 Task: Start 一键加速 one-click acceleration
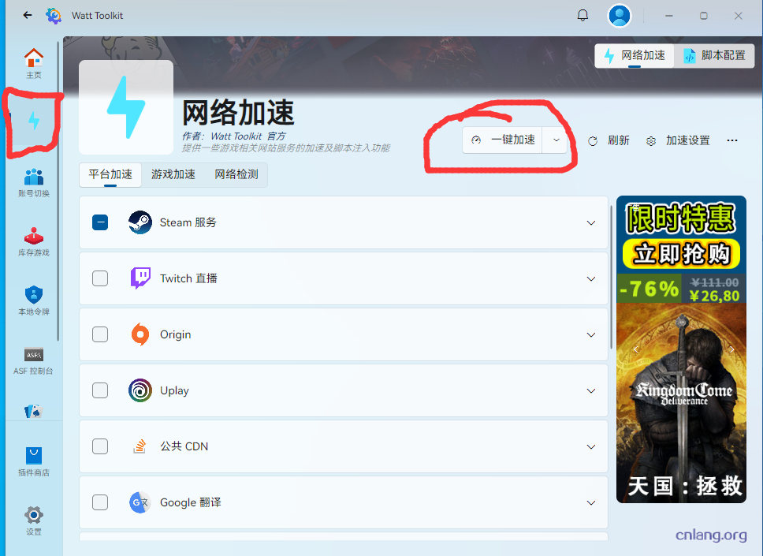[x=503, y=140]
